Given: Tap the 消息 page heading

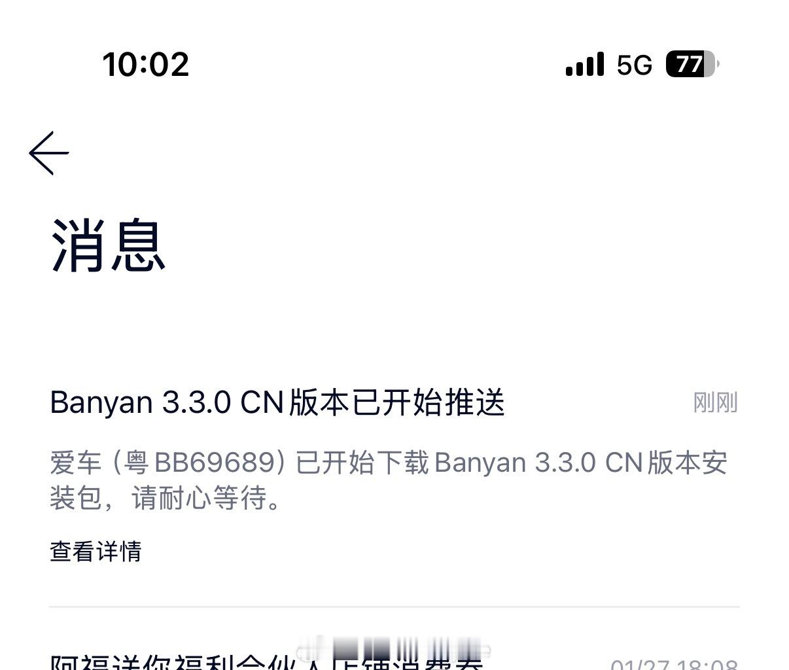Looking at the screenshot, I should [x=108, y=245].
